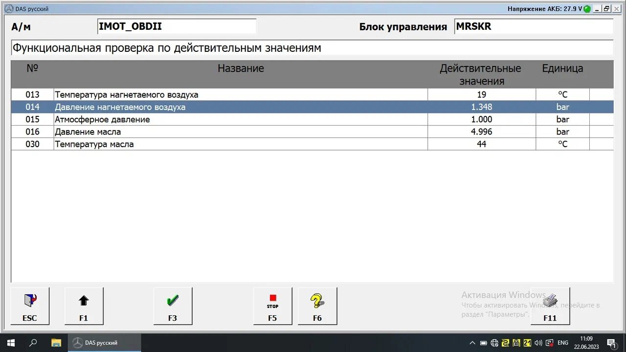
Task: Select row 014 Давление нагнетаемого воздуха
Action: pyautogui.click(x=312, y=107)
